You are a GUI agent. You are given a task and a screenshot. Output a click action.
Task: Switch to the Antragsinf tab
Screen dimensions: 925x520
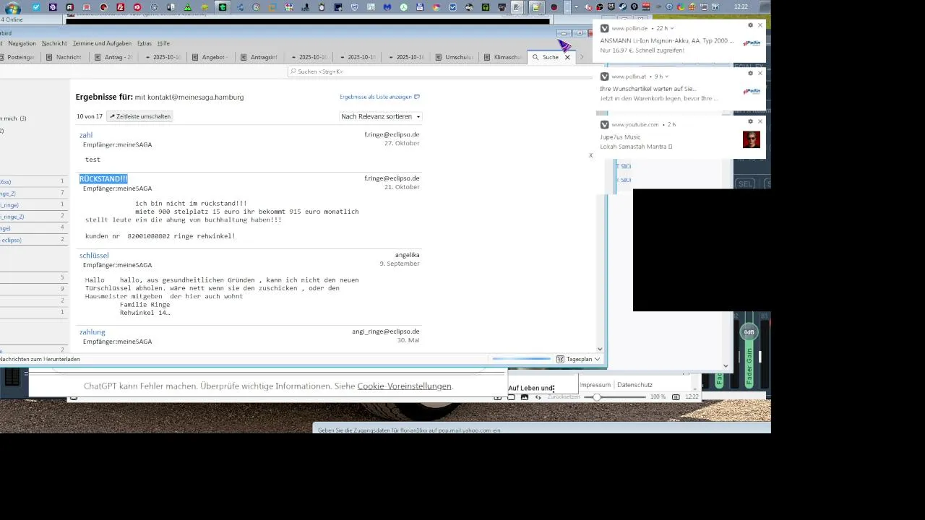click(x=259, y=57)
